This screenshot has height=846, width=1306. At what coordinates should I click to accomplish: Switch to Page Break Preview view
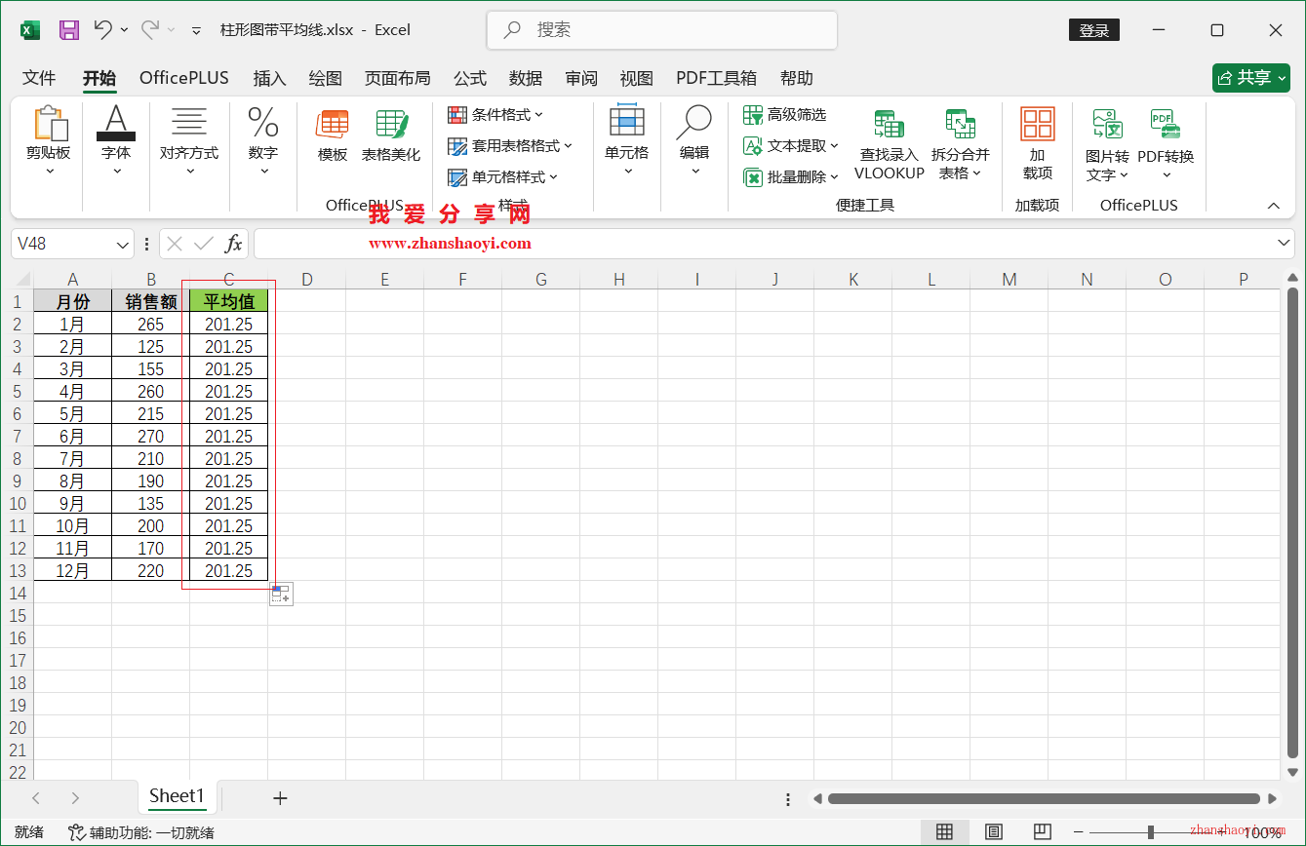(1042, 832)
